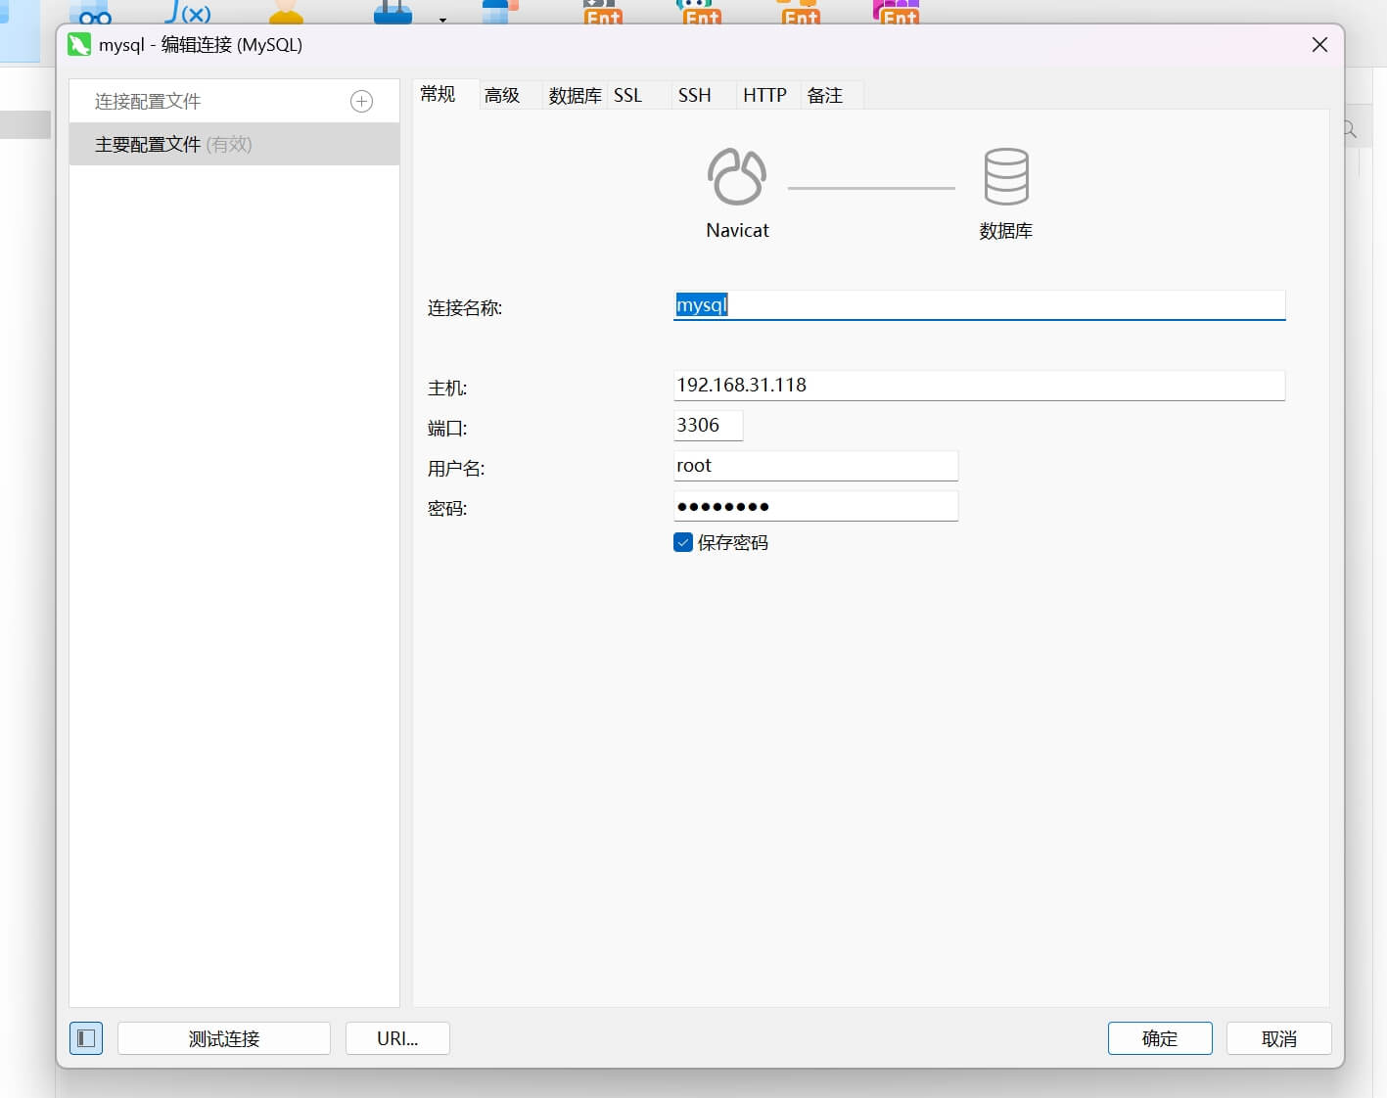Click the 主机 label
Screen dimensions: 1387x1098
click(447, 389)
